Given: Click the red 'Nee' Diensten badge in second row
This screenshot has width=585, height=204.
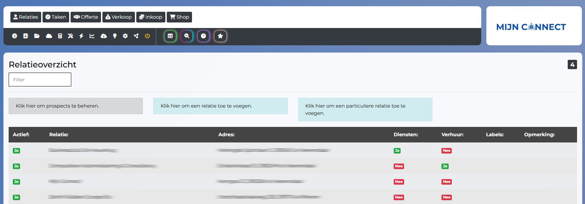Looking at the screenshot, I should (399, 166).
